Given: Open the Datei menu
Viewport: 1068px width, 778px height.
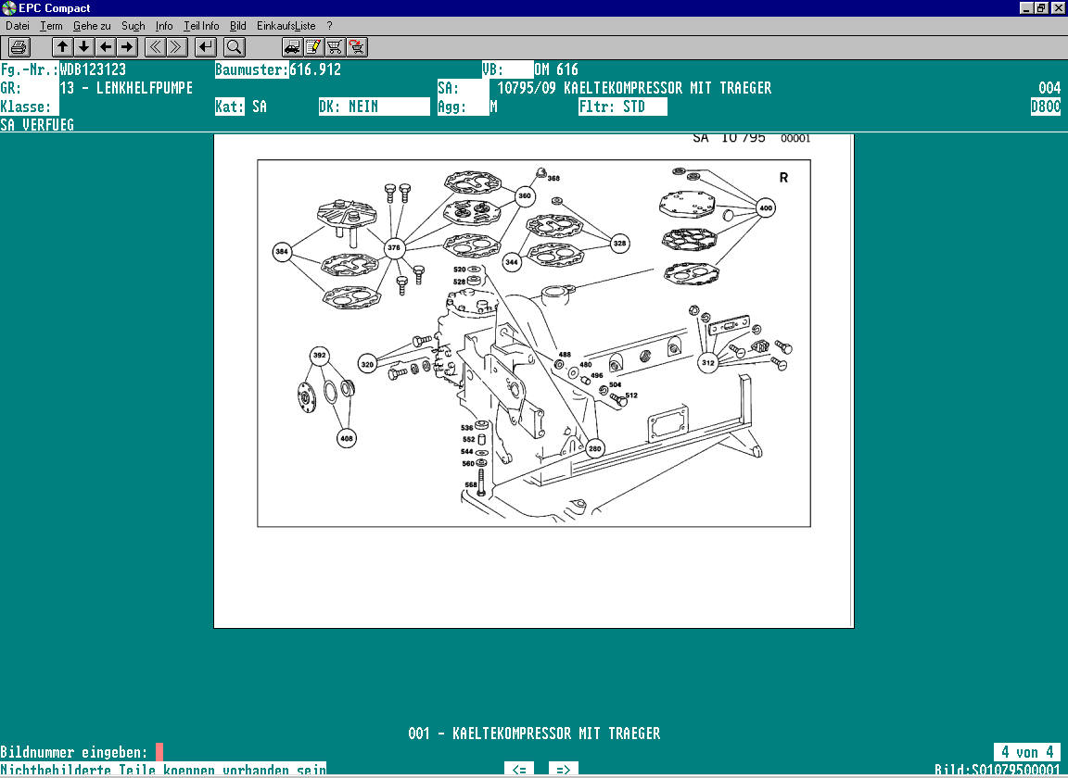Looking at the screenshot, I should click(x=18, y=26).
